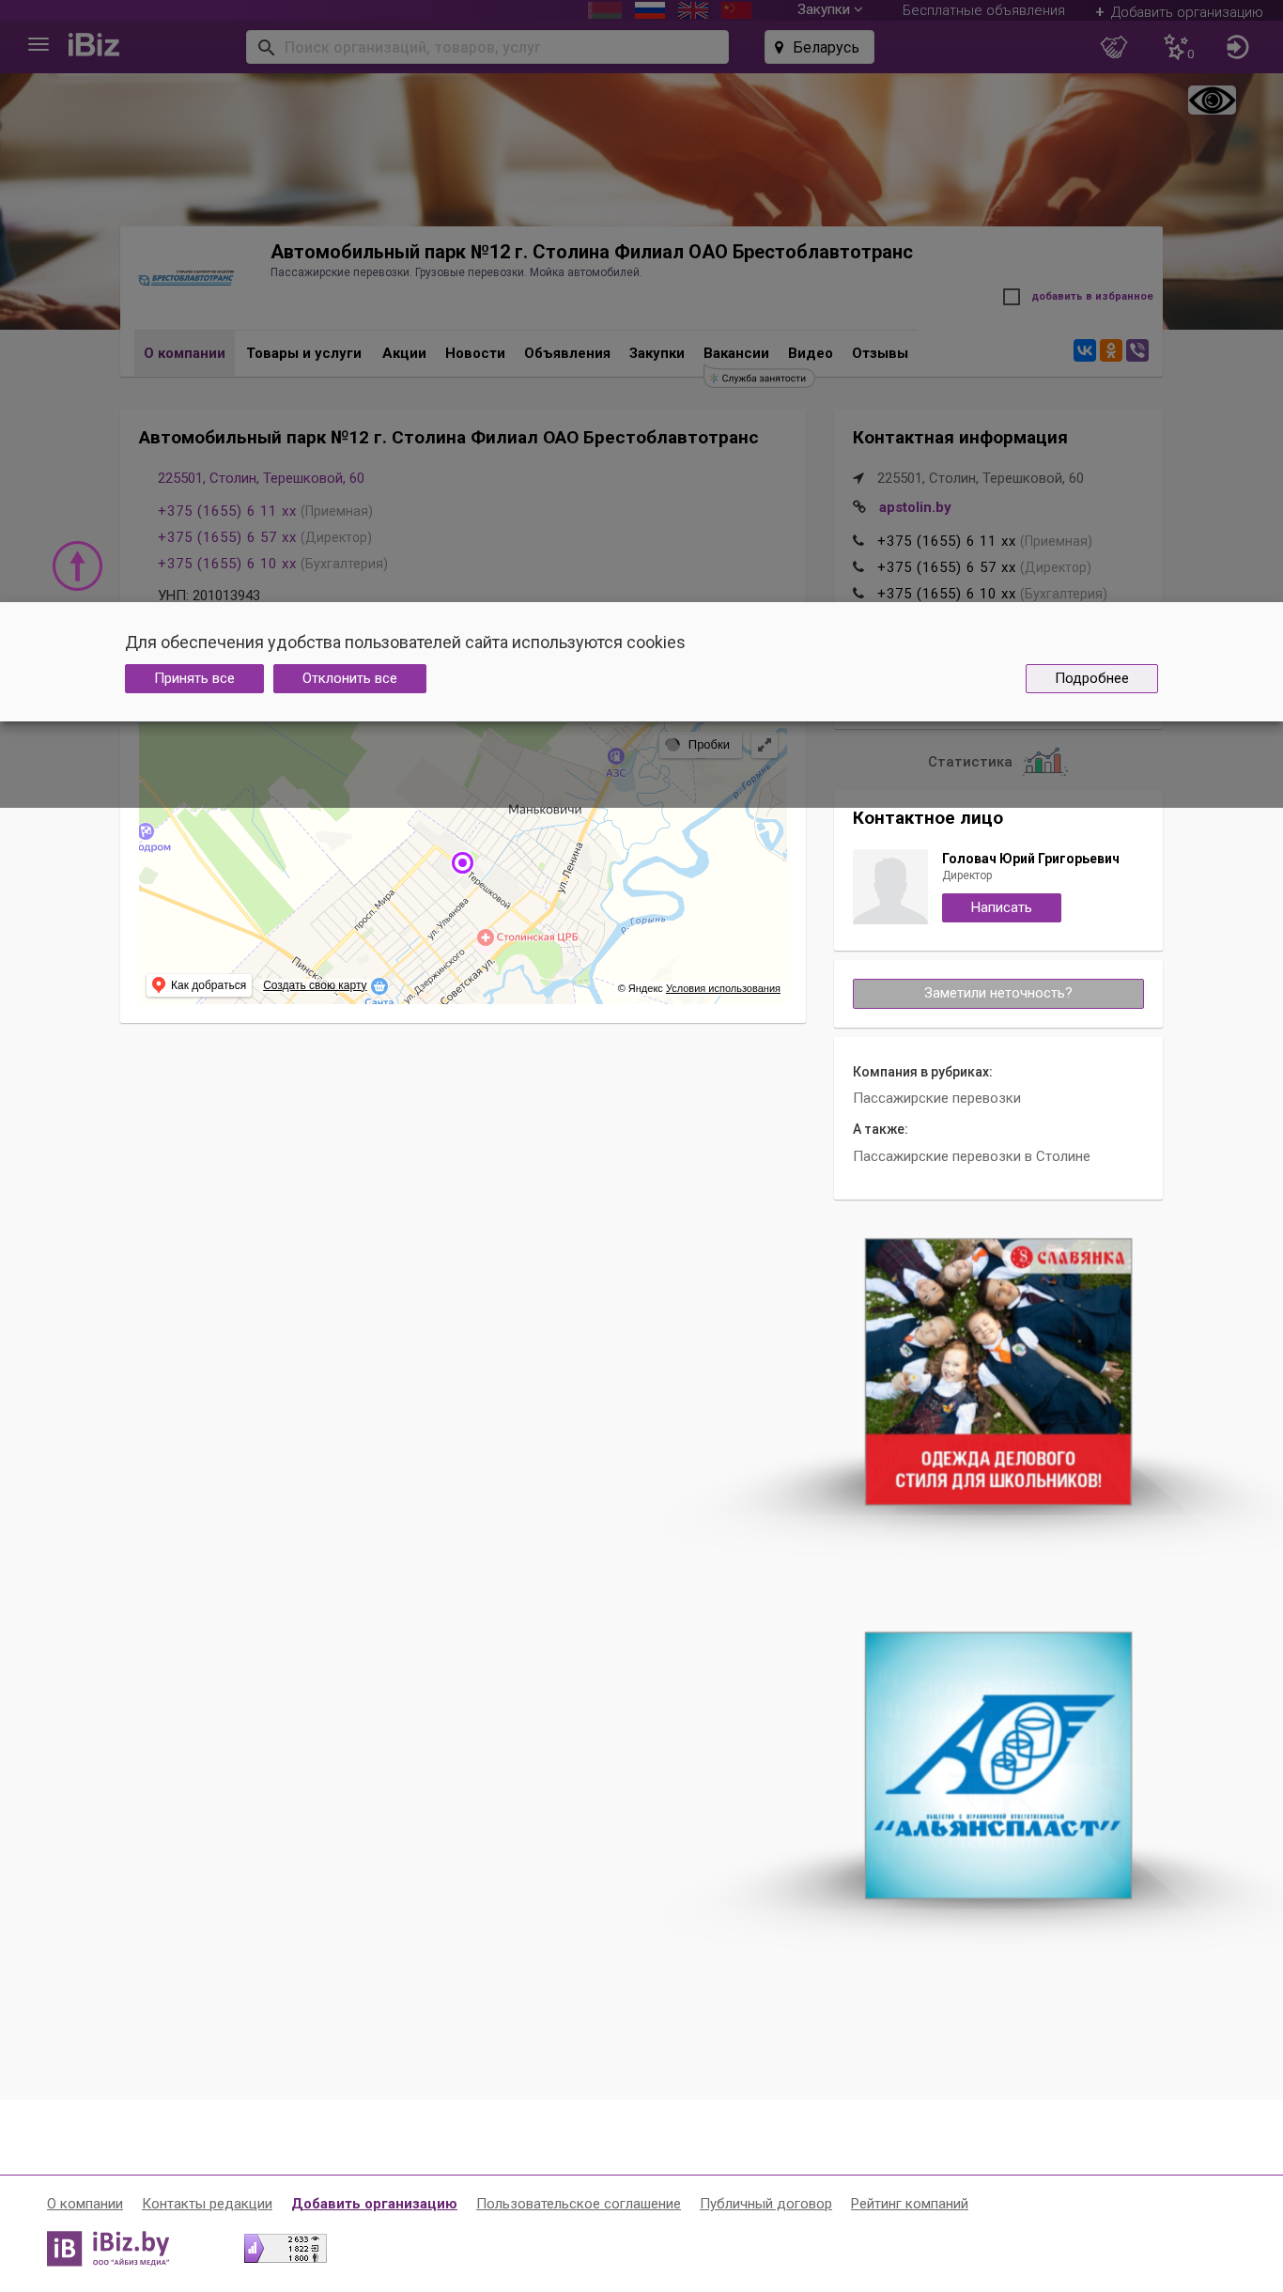The width and height of the screenshot is (1283, 2292).
Task: Click the login arrow icon
Action: (x=1237, y=47)
